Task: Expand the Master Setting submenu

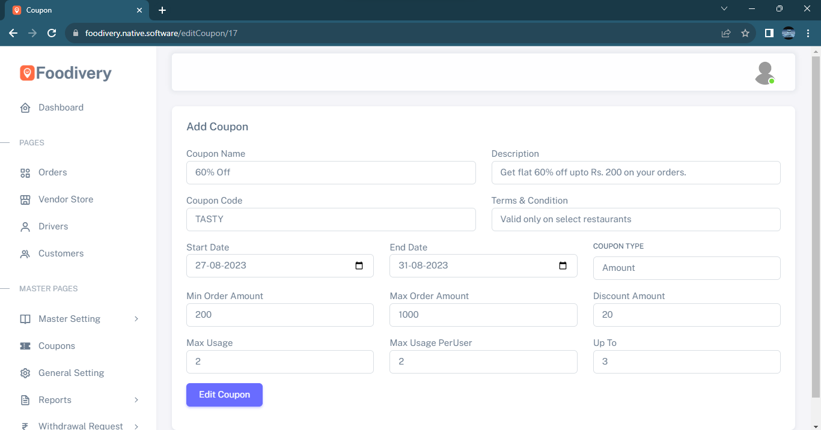Action: pyautogui.click(x=136, y=319)
